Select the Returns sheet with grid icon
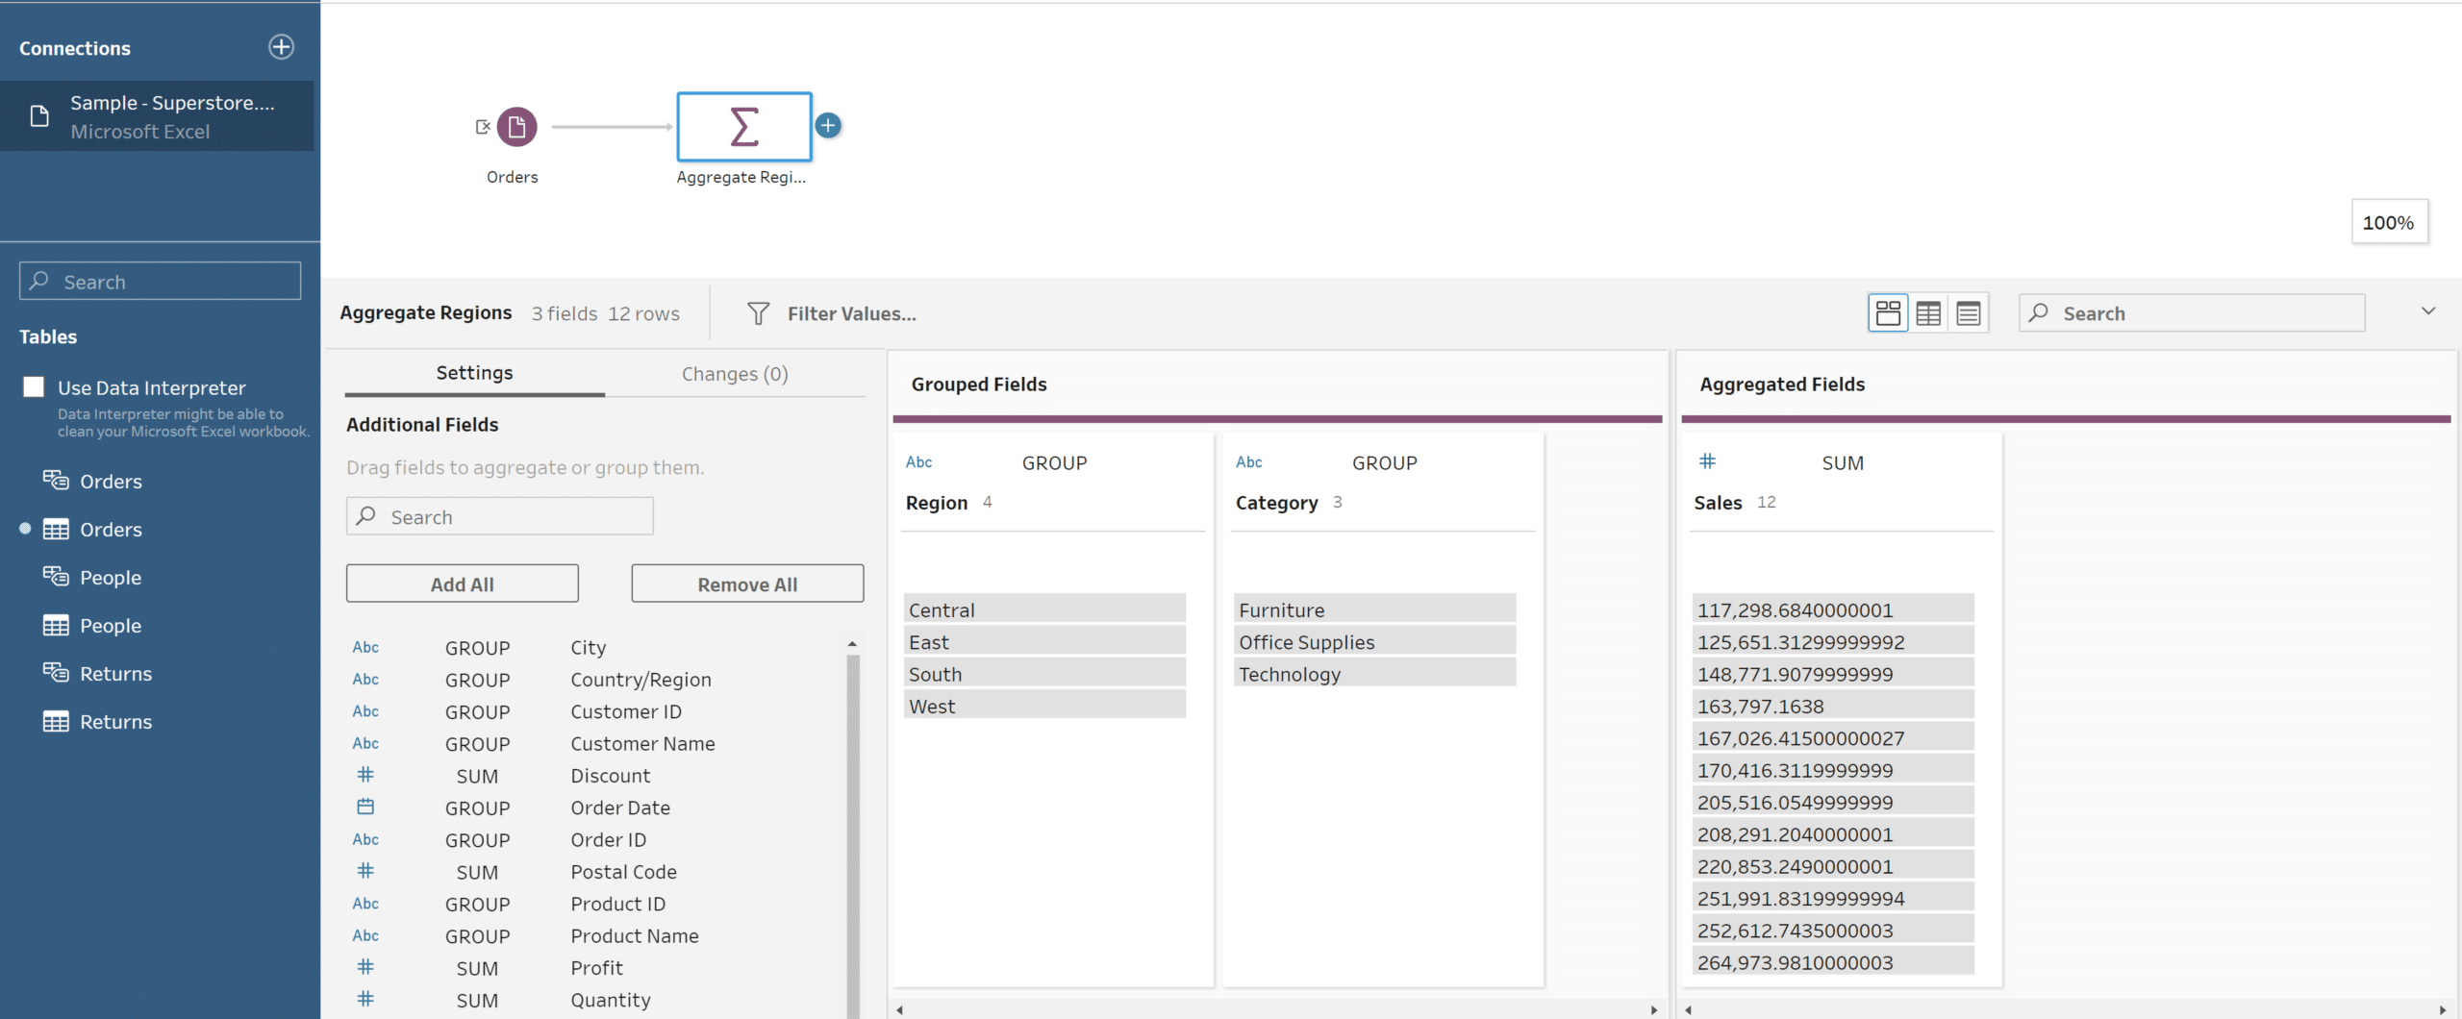Screen dimensions: 2462x1019 [x=115, y=721]
